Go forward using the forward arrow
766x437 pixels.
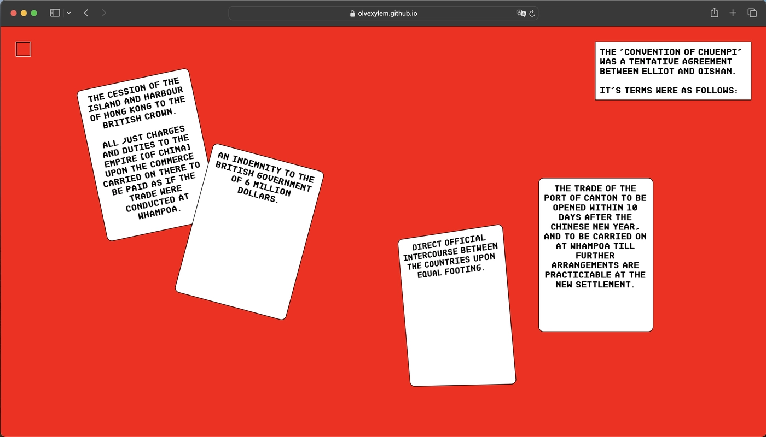coord(104,13)
